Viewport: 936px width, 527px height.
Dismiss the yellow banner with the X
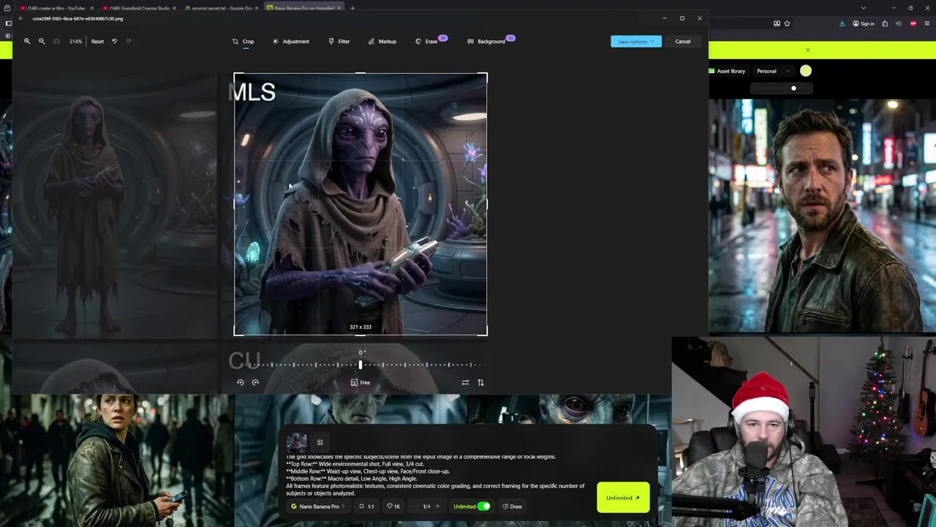pos(808,51)
